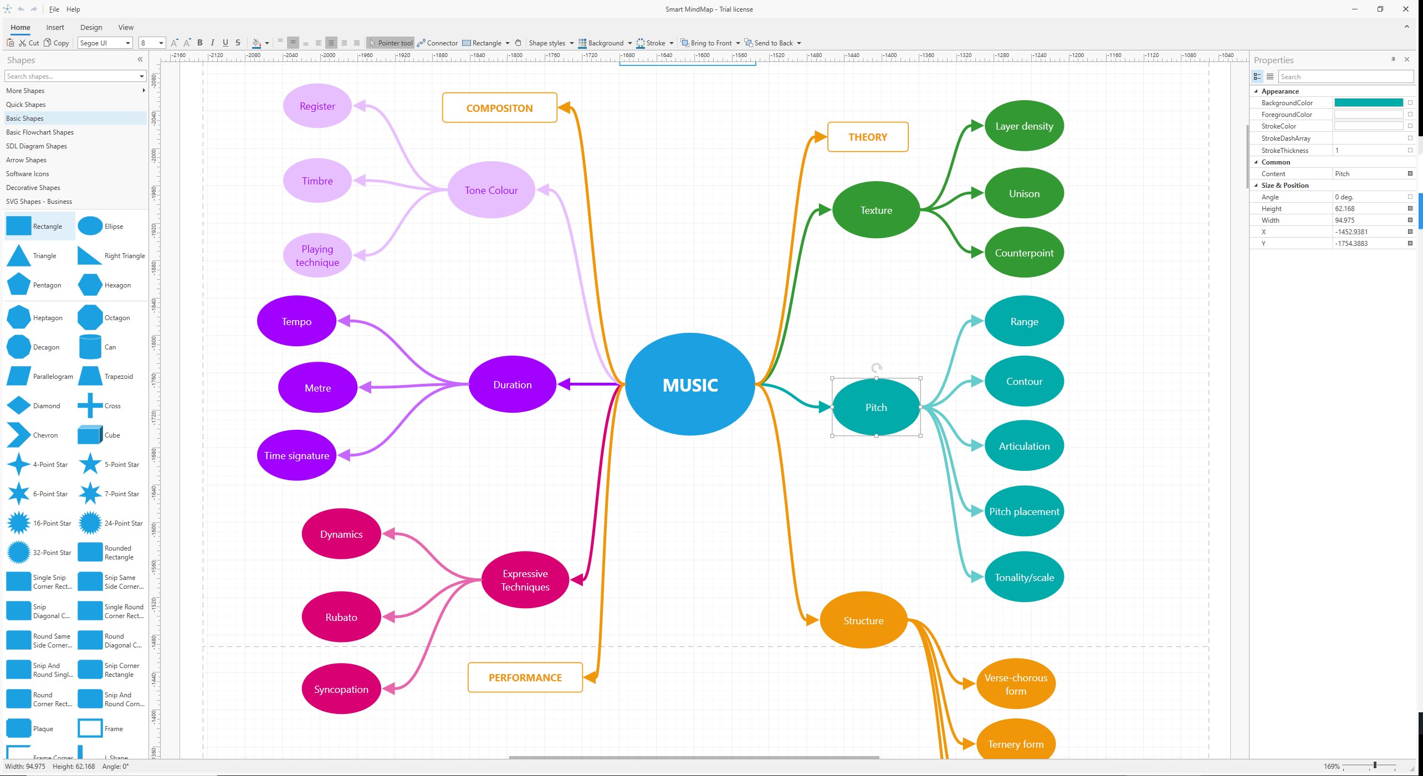The height and width of the screenshot is (776, 1423).
Task: Expand the Common section in Properties
Action: tap(1258, 162)
